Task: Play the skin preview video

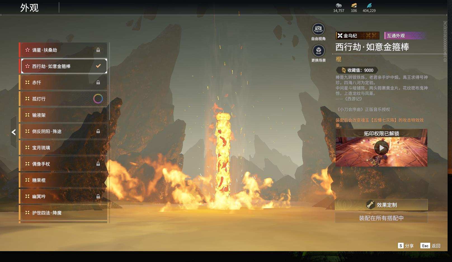Action: pyautogui.click(x=382, y=148)
